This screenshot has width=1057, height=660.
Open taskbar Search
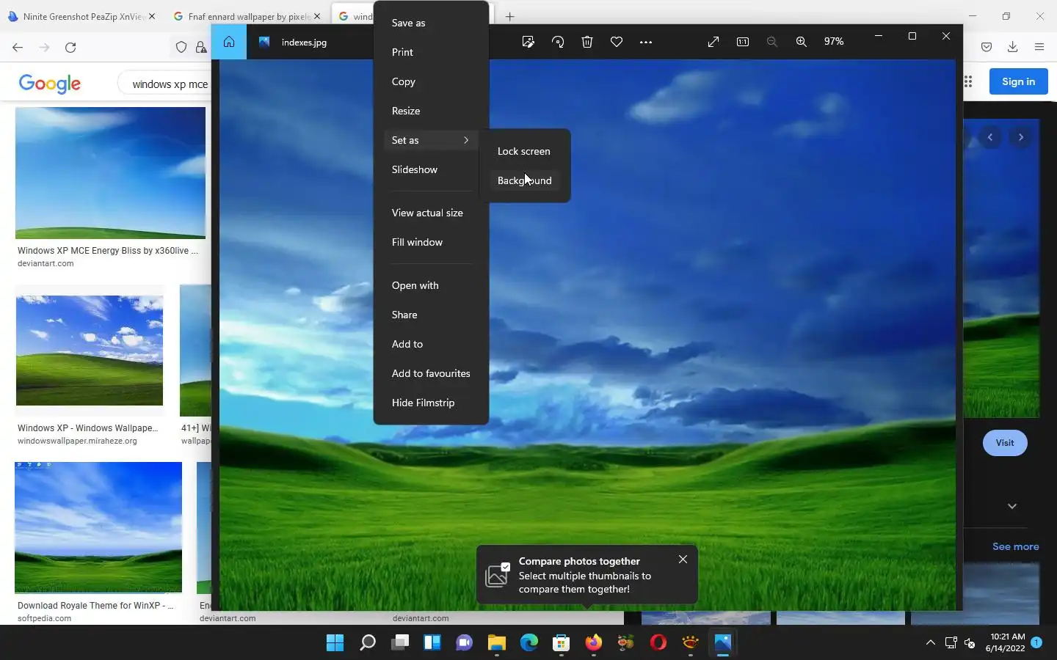click(368, 643)
